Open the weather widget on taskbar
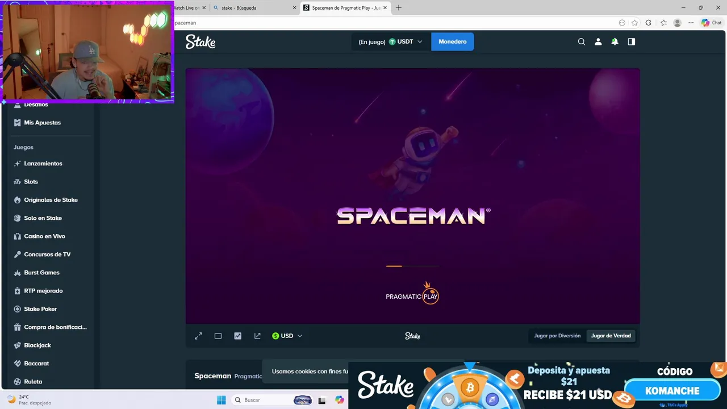This screenshot has height=409, width=727. (x=28, y=400)
